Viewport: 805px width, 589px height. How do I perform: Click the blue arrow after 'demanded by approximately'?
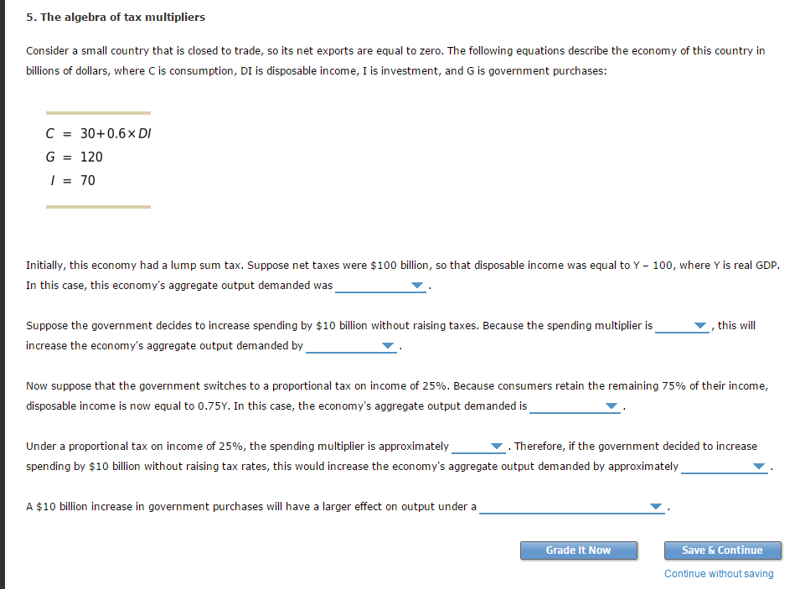tap(759, 466)
